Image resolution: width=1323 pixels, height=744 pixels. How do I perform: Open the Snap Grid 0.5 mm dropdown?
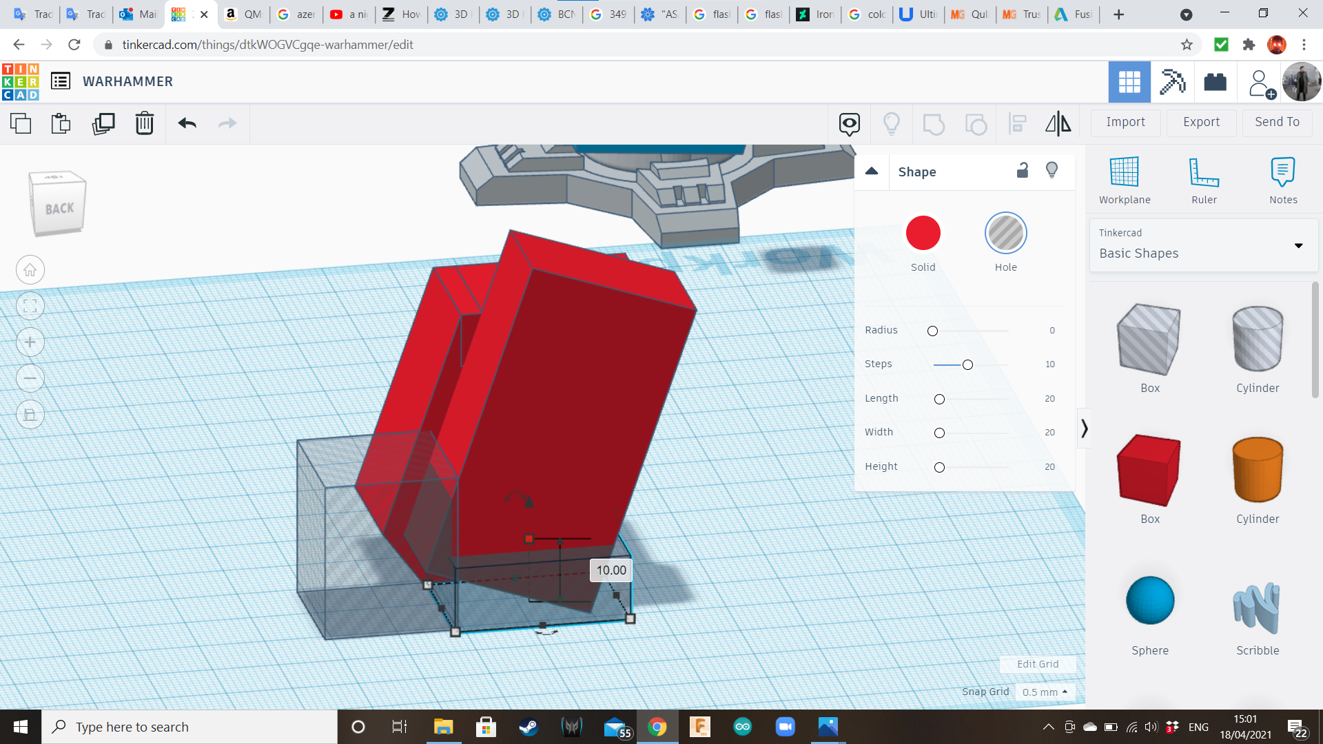[1045, 692]
